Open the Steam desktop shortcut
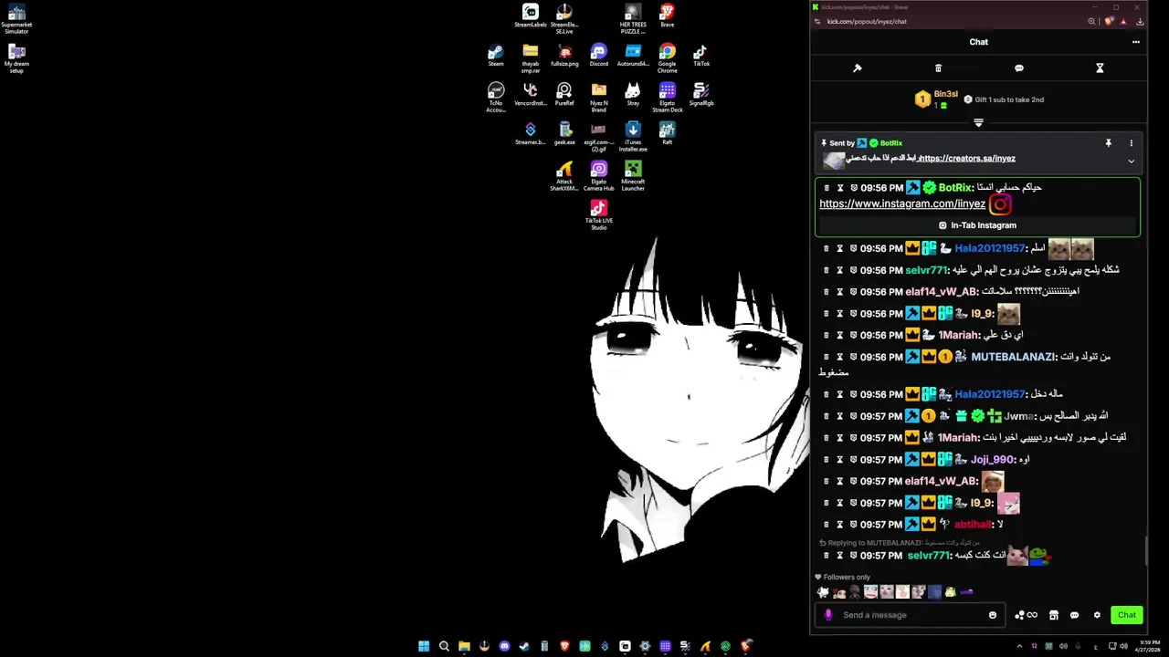Viewport: 1169px width, 657px height. 496,56
